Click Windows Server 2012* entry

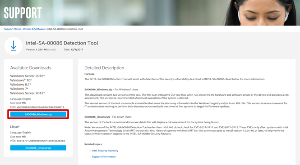click(x=28, y=93)
